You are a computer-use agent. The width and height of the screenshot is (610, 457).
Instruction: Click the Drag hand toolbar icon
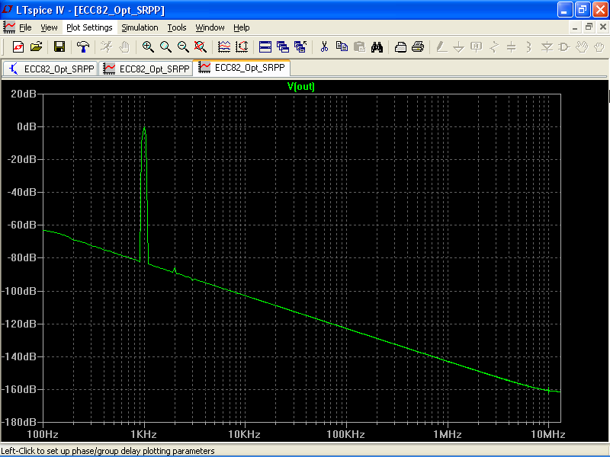[x=599, y=47]
